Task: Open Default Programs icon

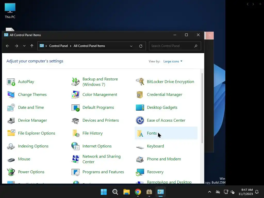Action: coord(76,108)
